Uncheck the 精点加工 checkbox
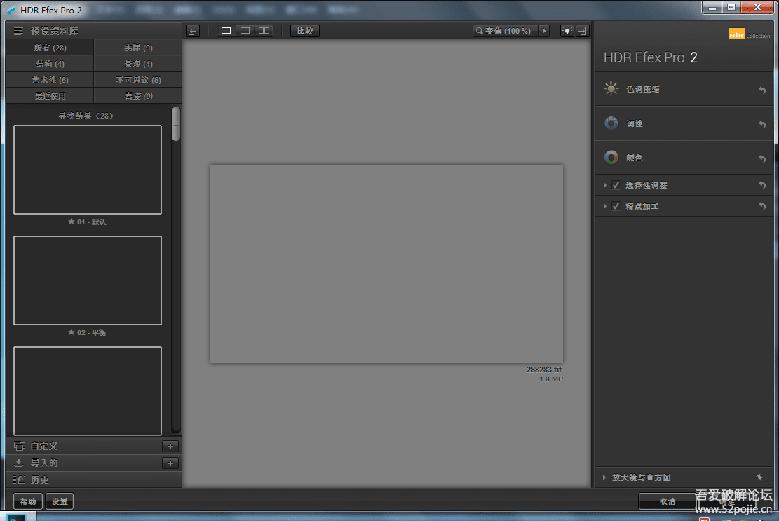 (x=616, y=205)
